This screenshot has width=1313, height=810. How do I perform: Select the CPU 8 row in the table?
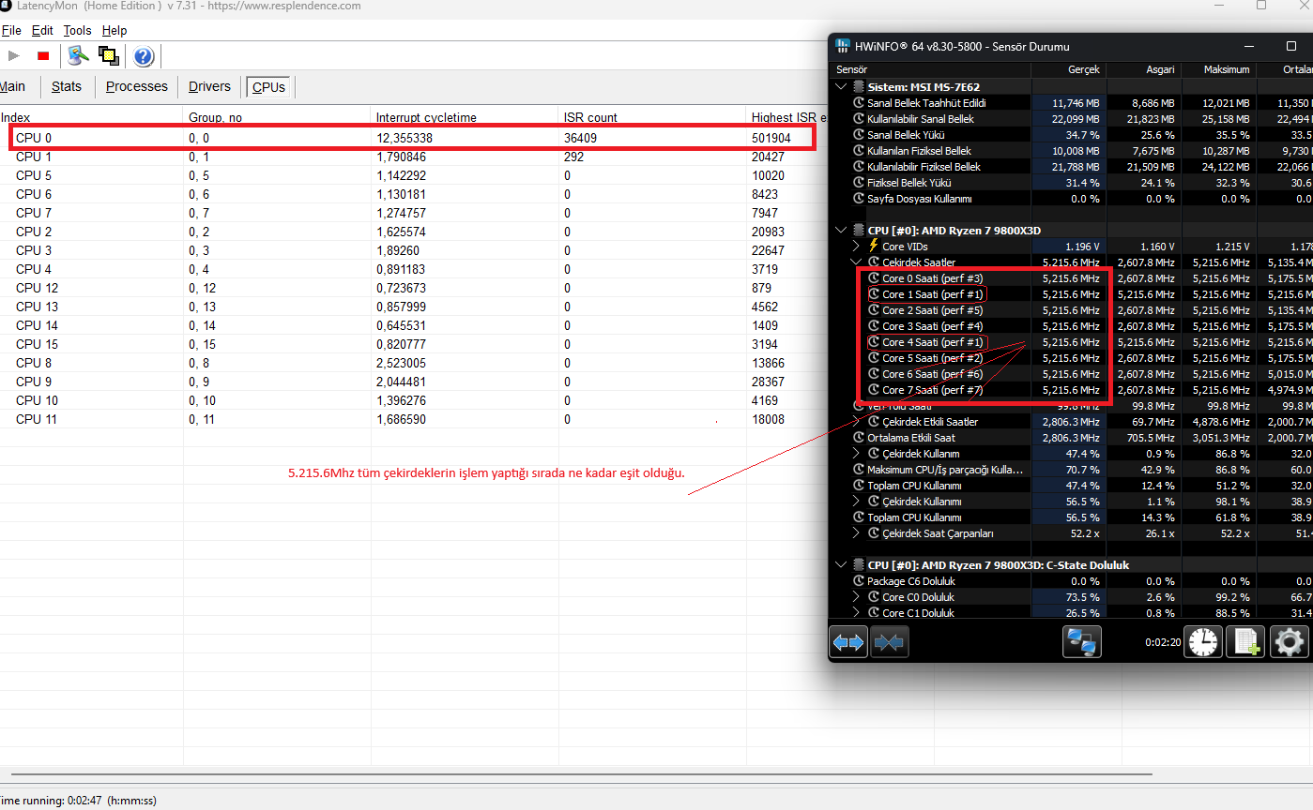[x=413, y=363]
